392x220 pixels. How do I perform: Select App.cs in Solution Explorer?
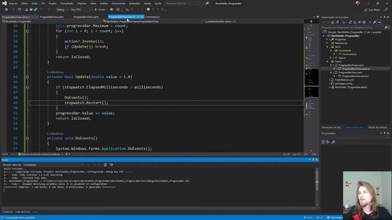pyautogui.click(x=342, y=58)
